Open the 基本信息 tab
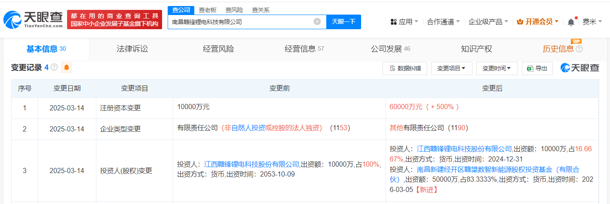Screen dimensions: 610x204 click(46, 49)
